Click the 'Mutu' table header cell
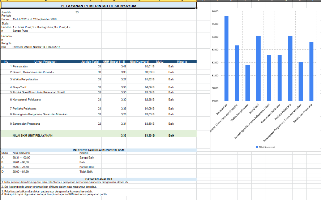This screenshot has height=200, width=321. coord(160,61)
